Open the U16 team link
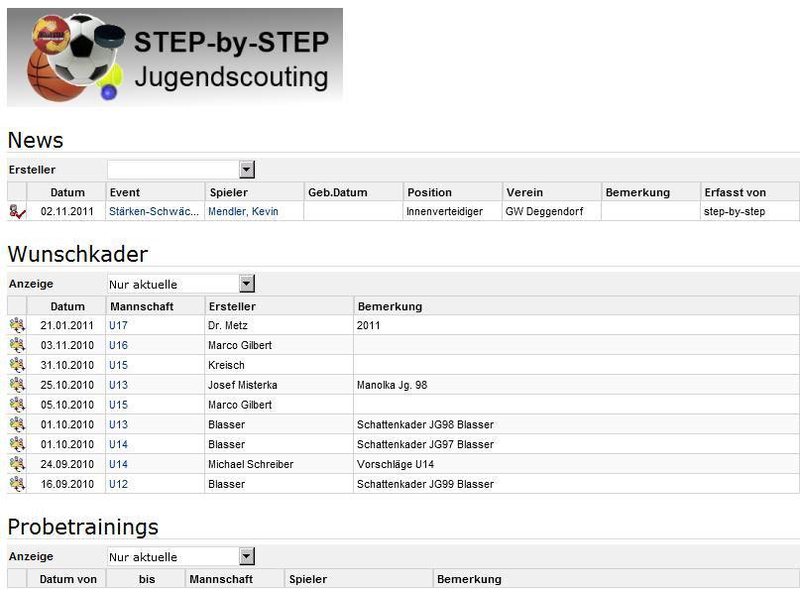This screenshot has height=590, width=800. click(x=118, y=345)
